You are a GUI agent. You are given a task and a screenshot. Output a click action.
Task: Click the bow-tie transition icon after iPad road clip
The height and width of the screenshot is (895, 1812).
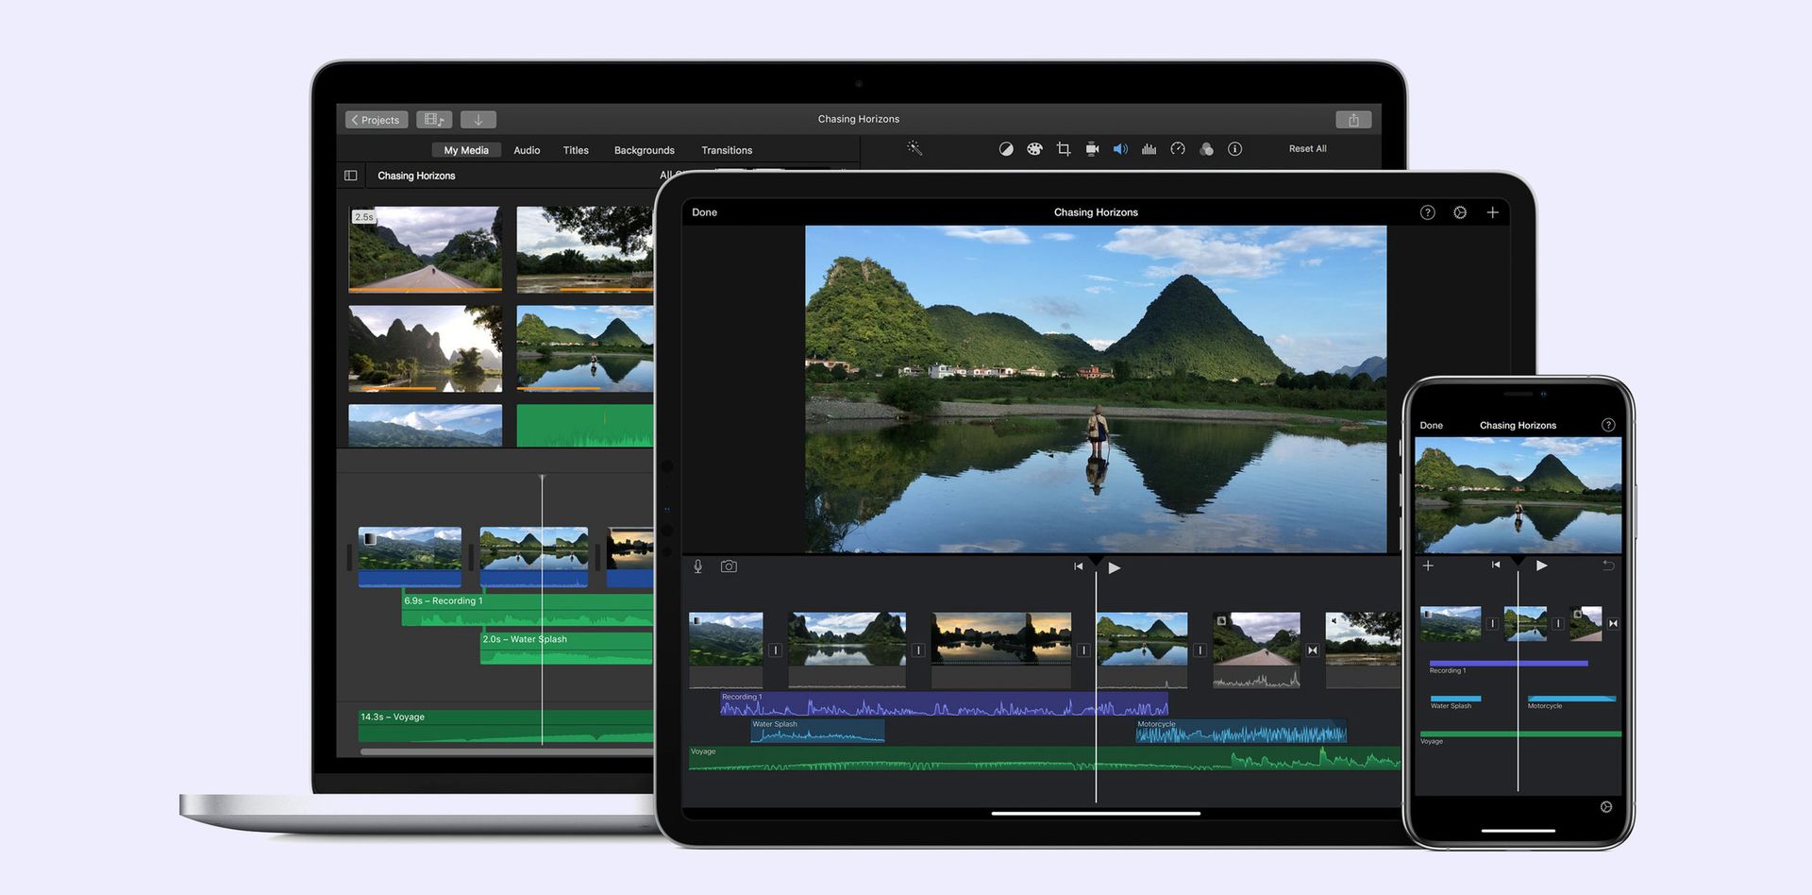(x=1312, y=650)
